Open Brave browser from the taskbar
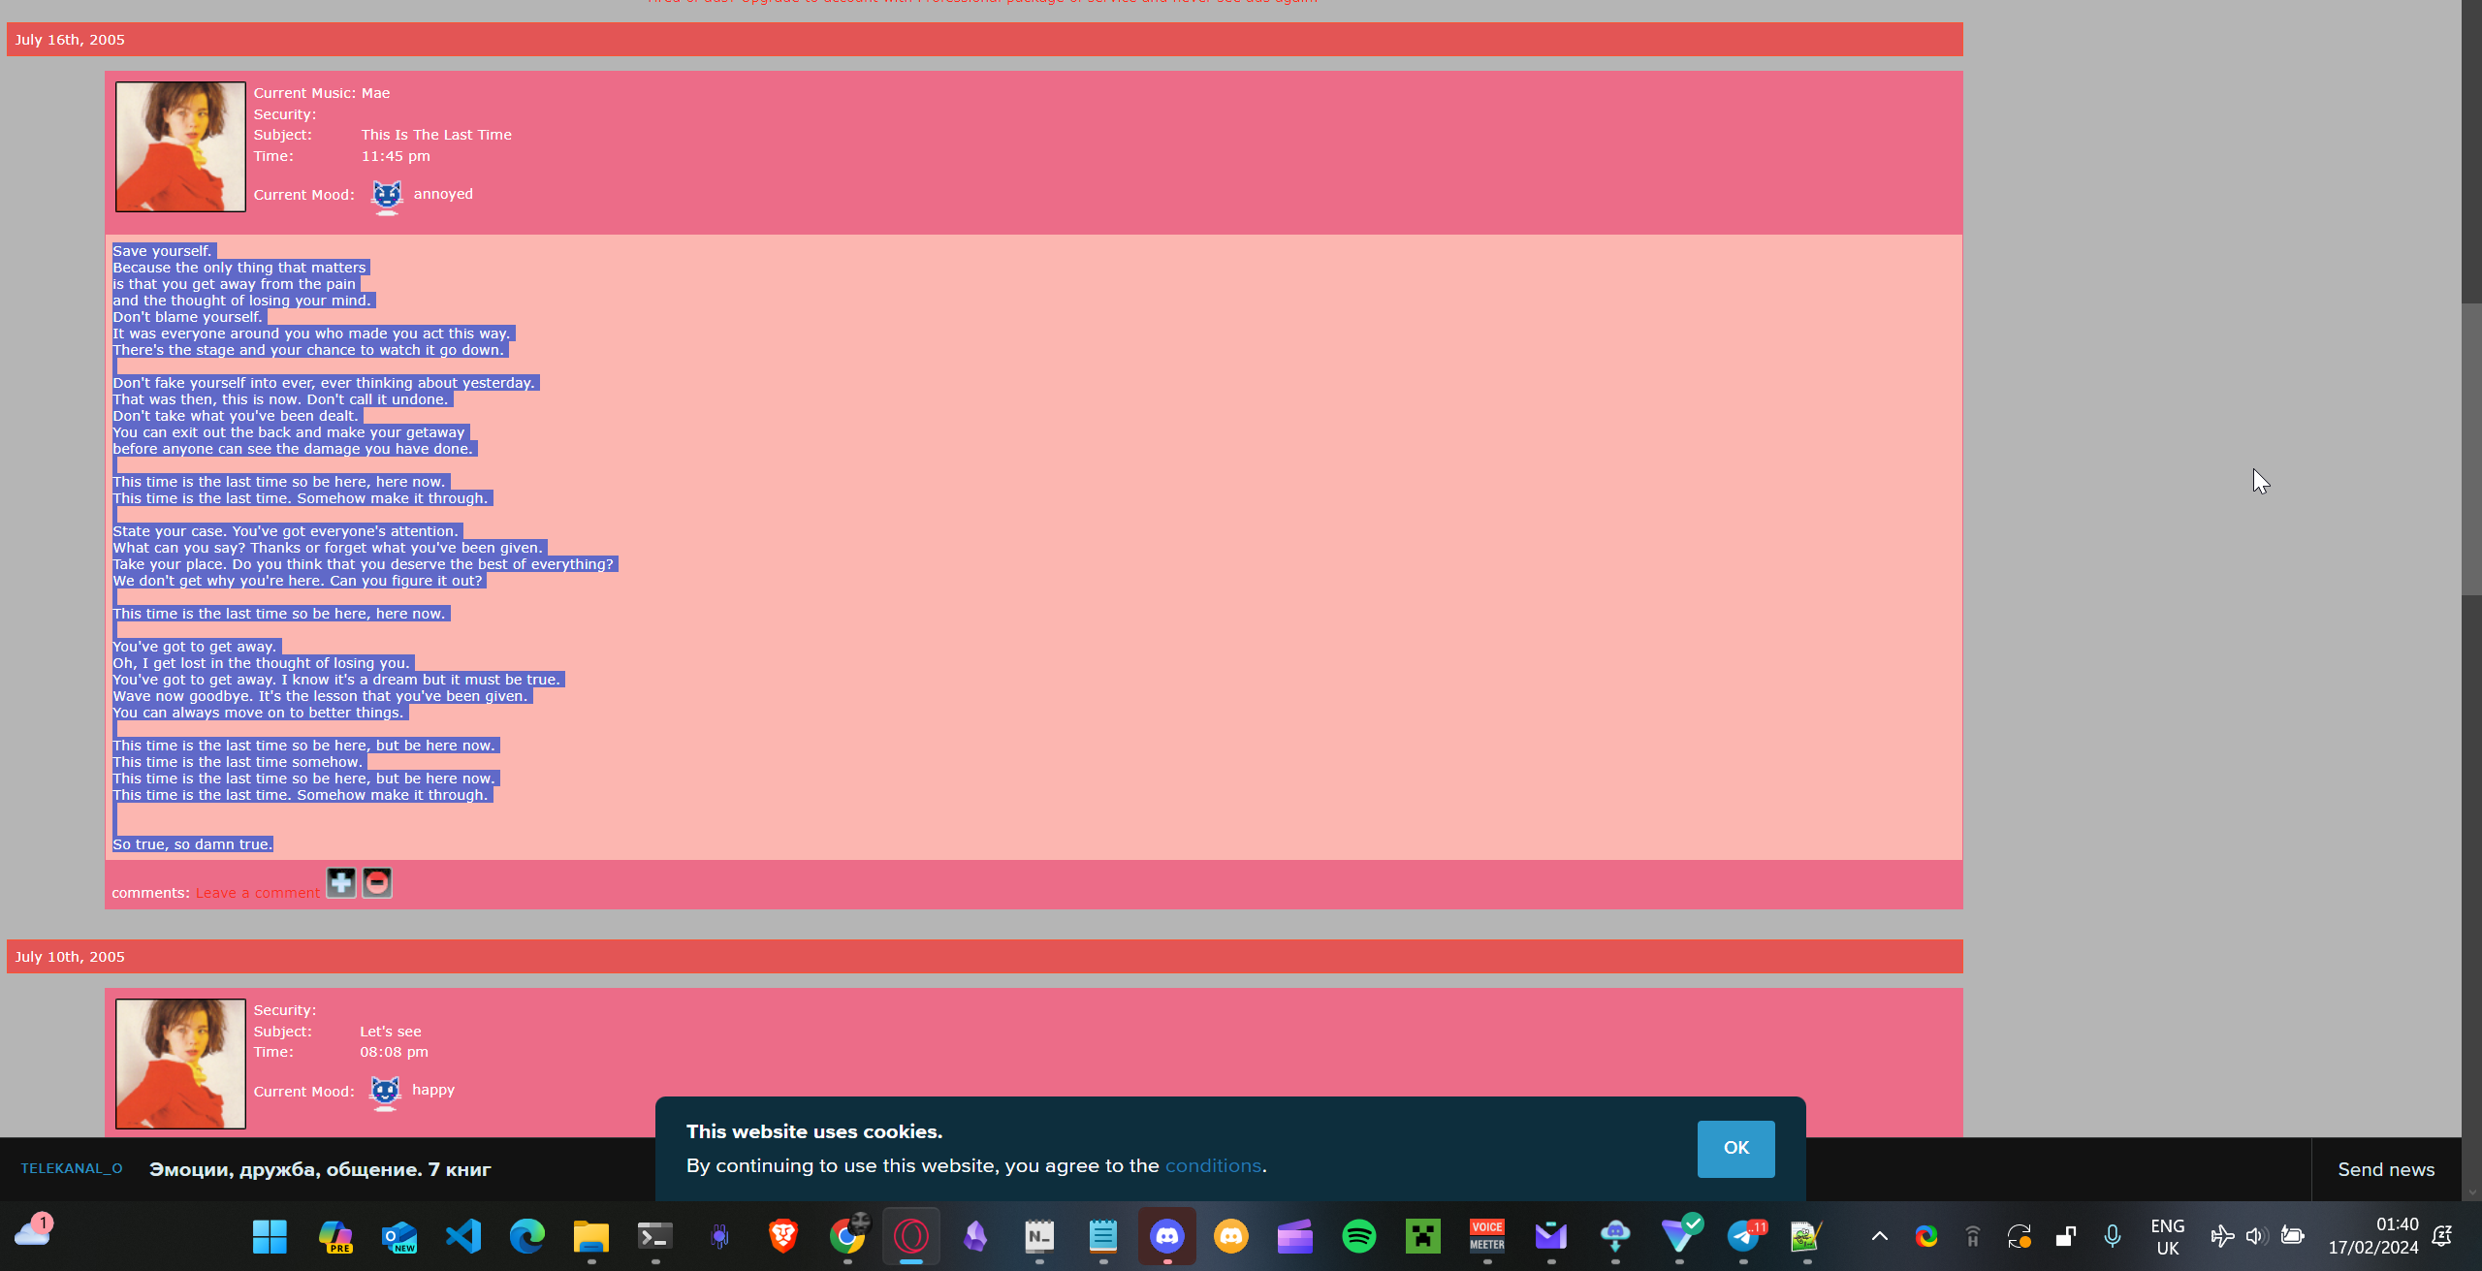This screenshot has width=2482, height=1271. pyautogui.click(x=783, y=1236)
